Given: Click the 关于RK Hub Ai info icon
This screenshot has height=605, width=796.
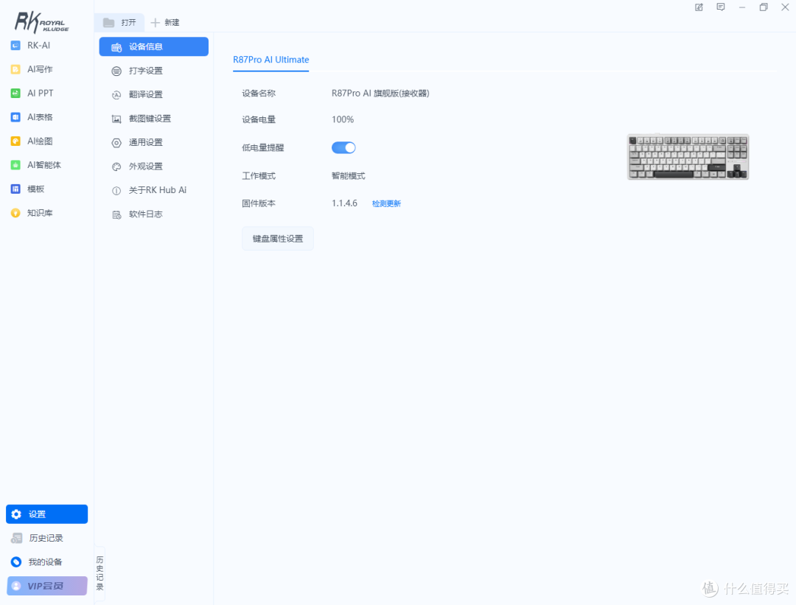Looking at the screenshot, I should (116, 191).
